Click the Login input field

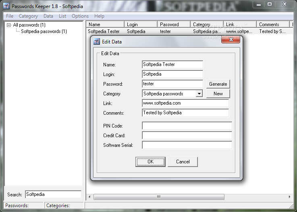tap(172, 74)
